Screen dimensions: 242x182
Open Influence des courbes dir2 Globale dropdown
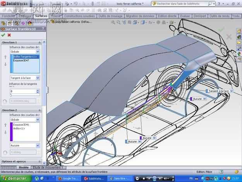(x=38, y=120)
